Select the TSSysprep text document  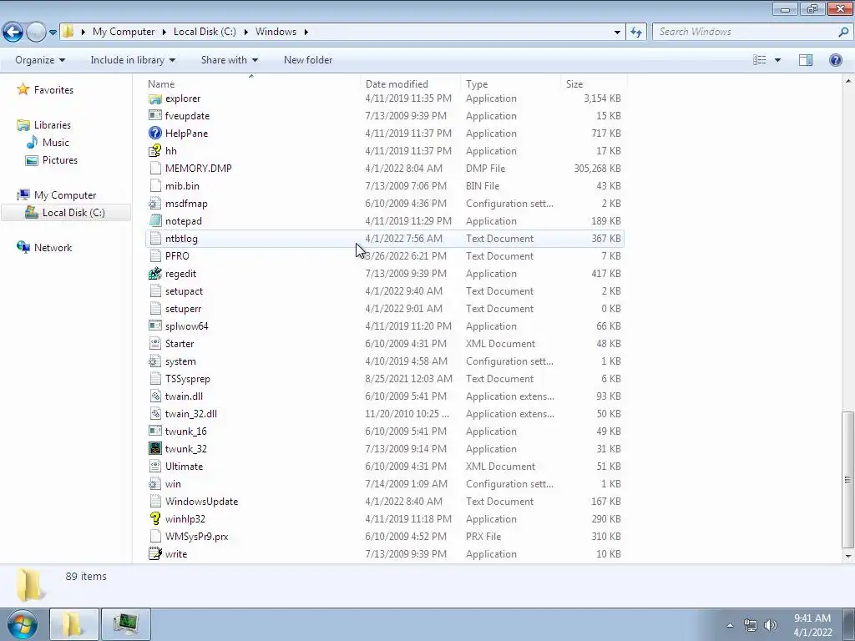[x=384, y=378]
